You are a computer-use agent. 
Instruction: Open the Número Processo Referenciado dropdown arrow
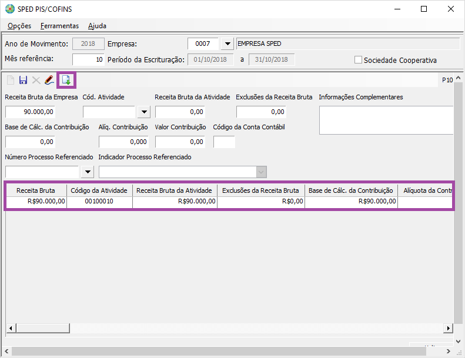point(88,172)
